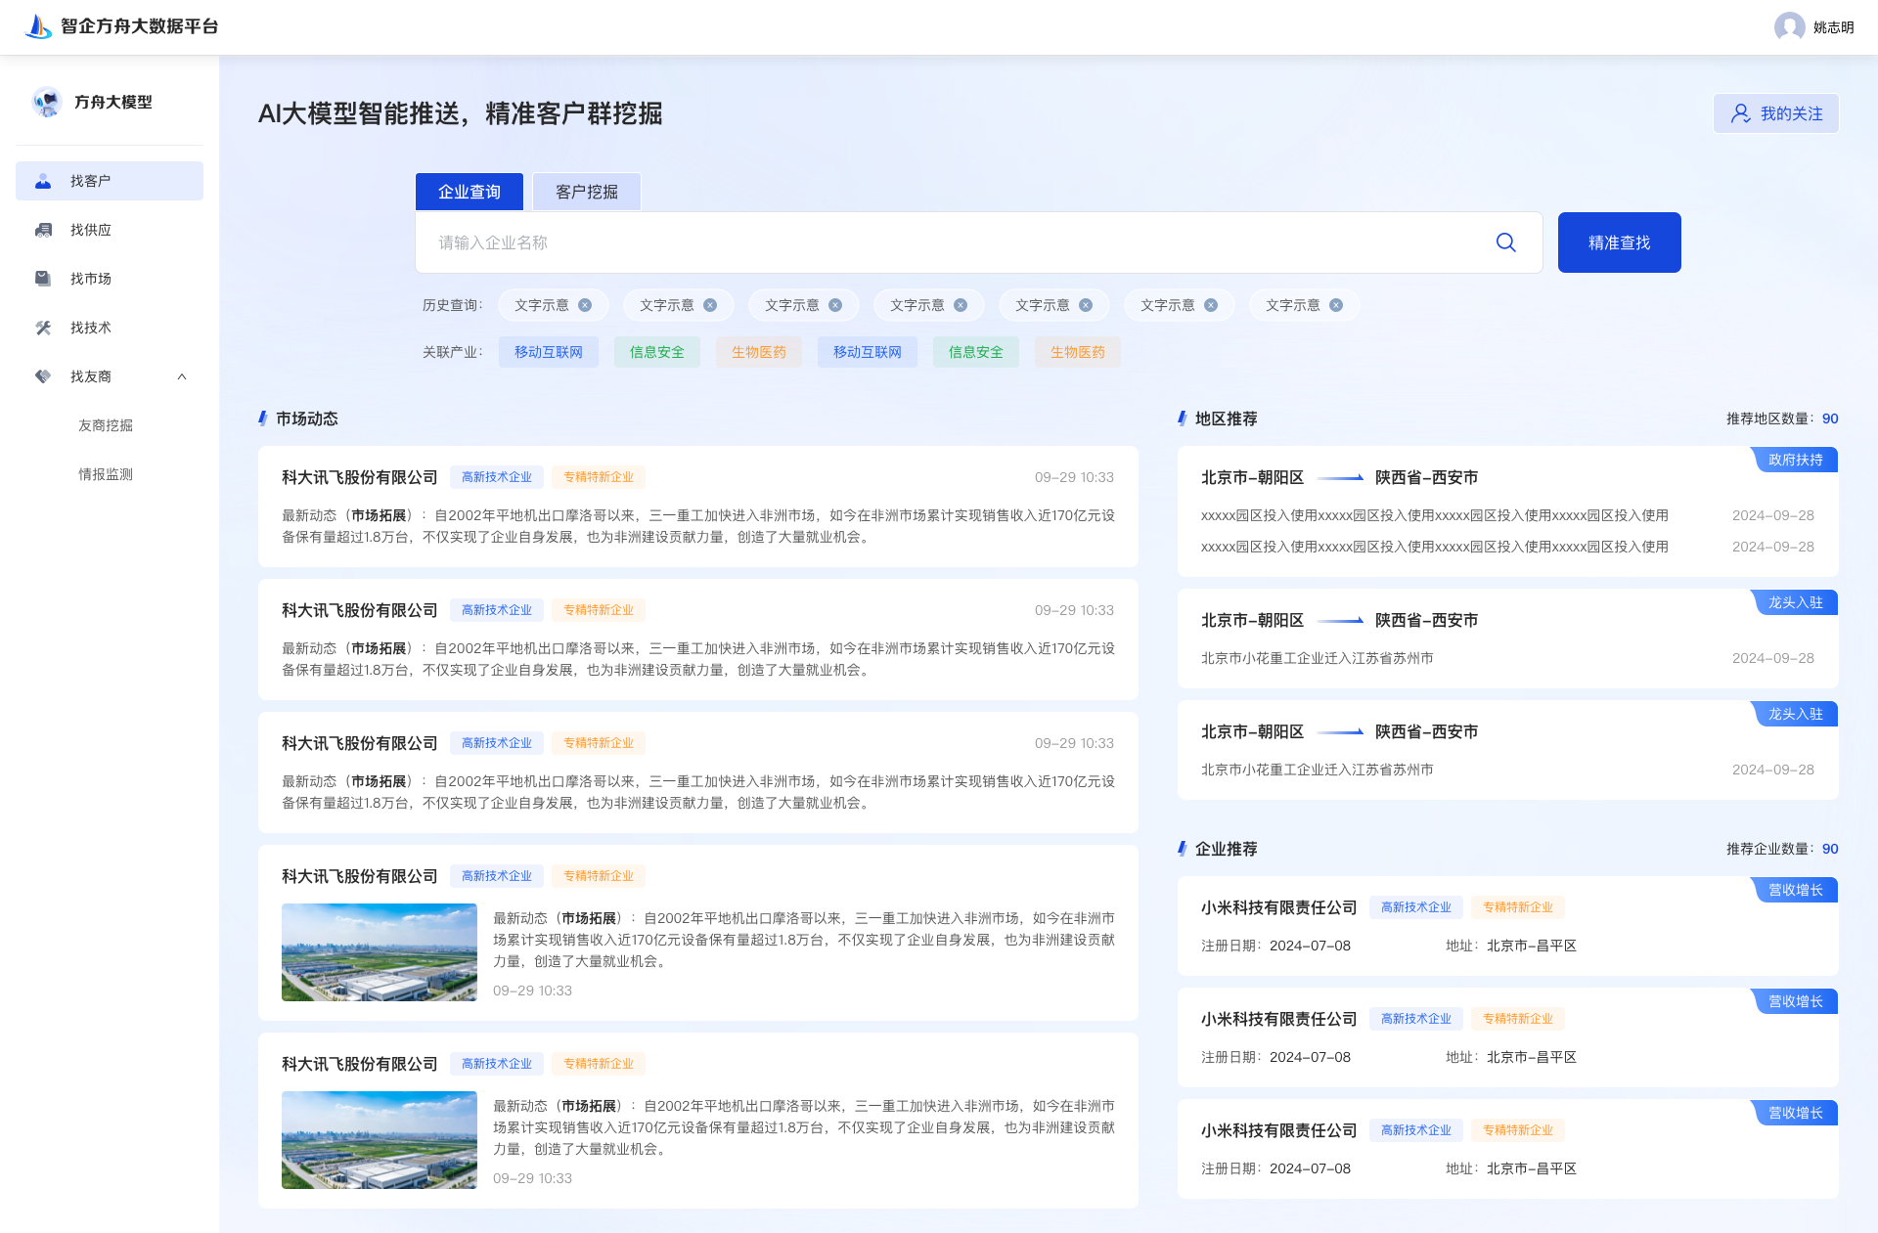Click 推荐地区数量 count 90
Image resolution: width=1878 pixels, height=1233 pixels.
click(x=1830, y=418)
